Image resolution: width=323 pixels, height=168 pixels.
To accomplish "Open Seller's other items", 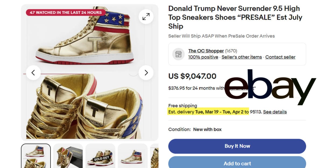I will (x=242, y=57).
